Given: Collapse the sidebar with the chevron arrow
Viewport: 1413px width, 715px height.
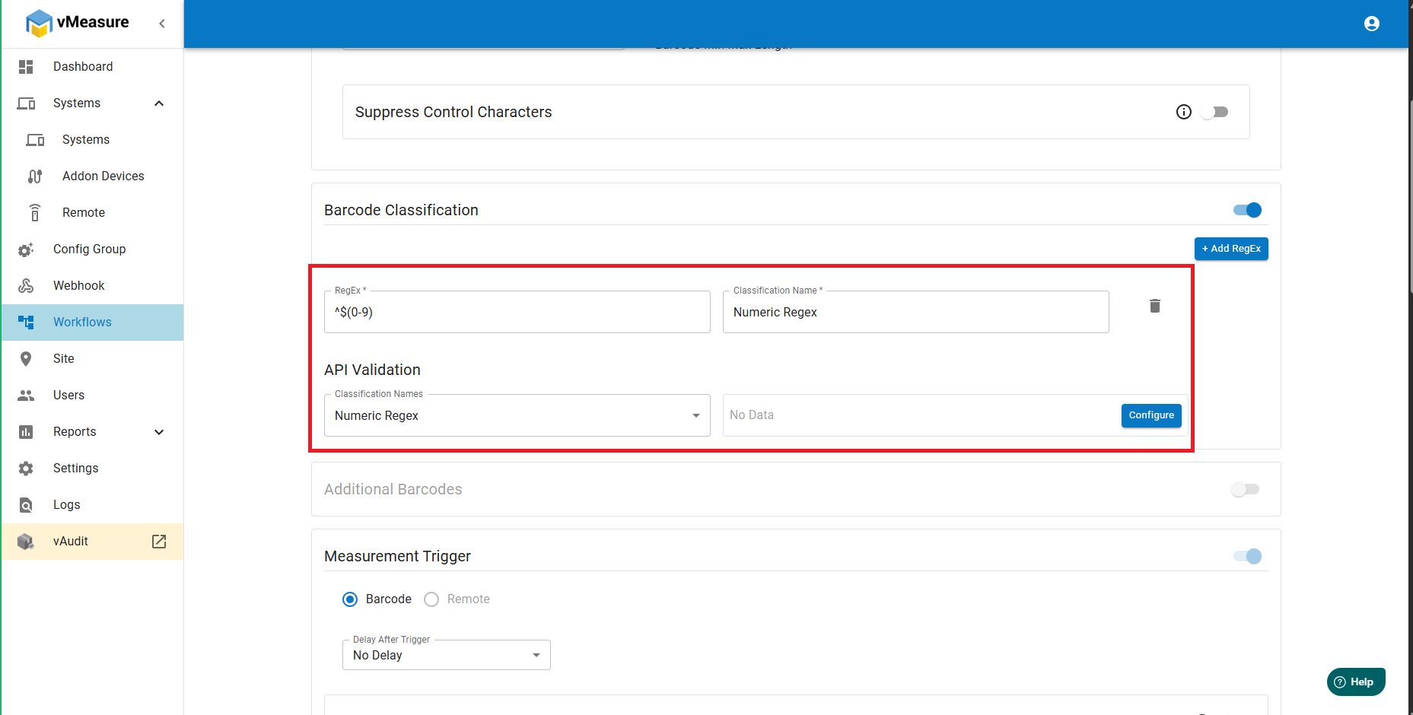Looking at the screenshot, I should point(162,24).
